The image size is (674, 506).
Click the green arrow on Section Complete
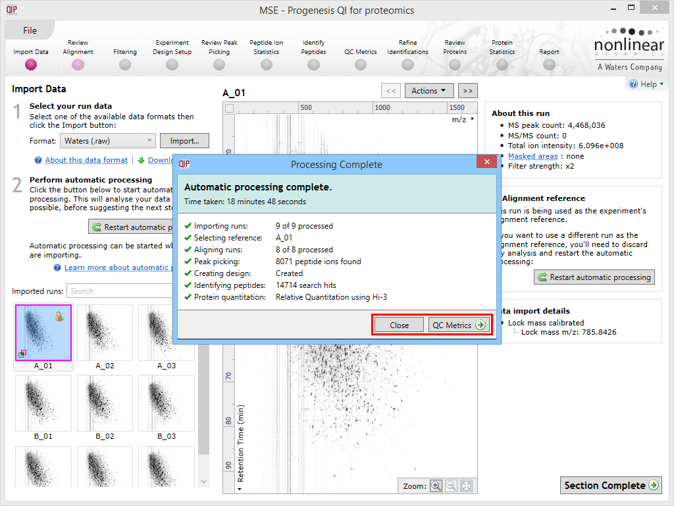pyautogui.click(x=654, y=485)
